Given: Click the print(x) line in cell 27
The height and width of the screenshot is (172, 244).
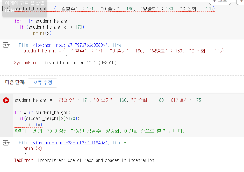Looking at the screenshot, I should [42, 33].
